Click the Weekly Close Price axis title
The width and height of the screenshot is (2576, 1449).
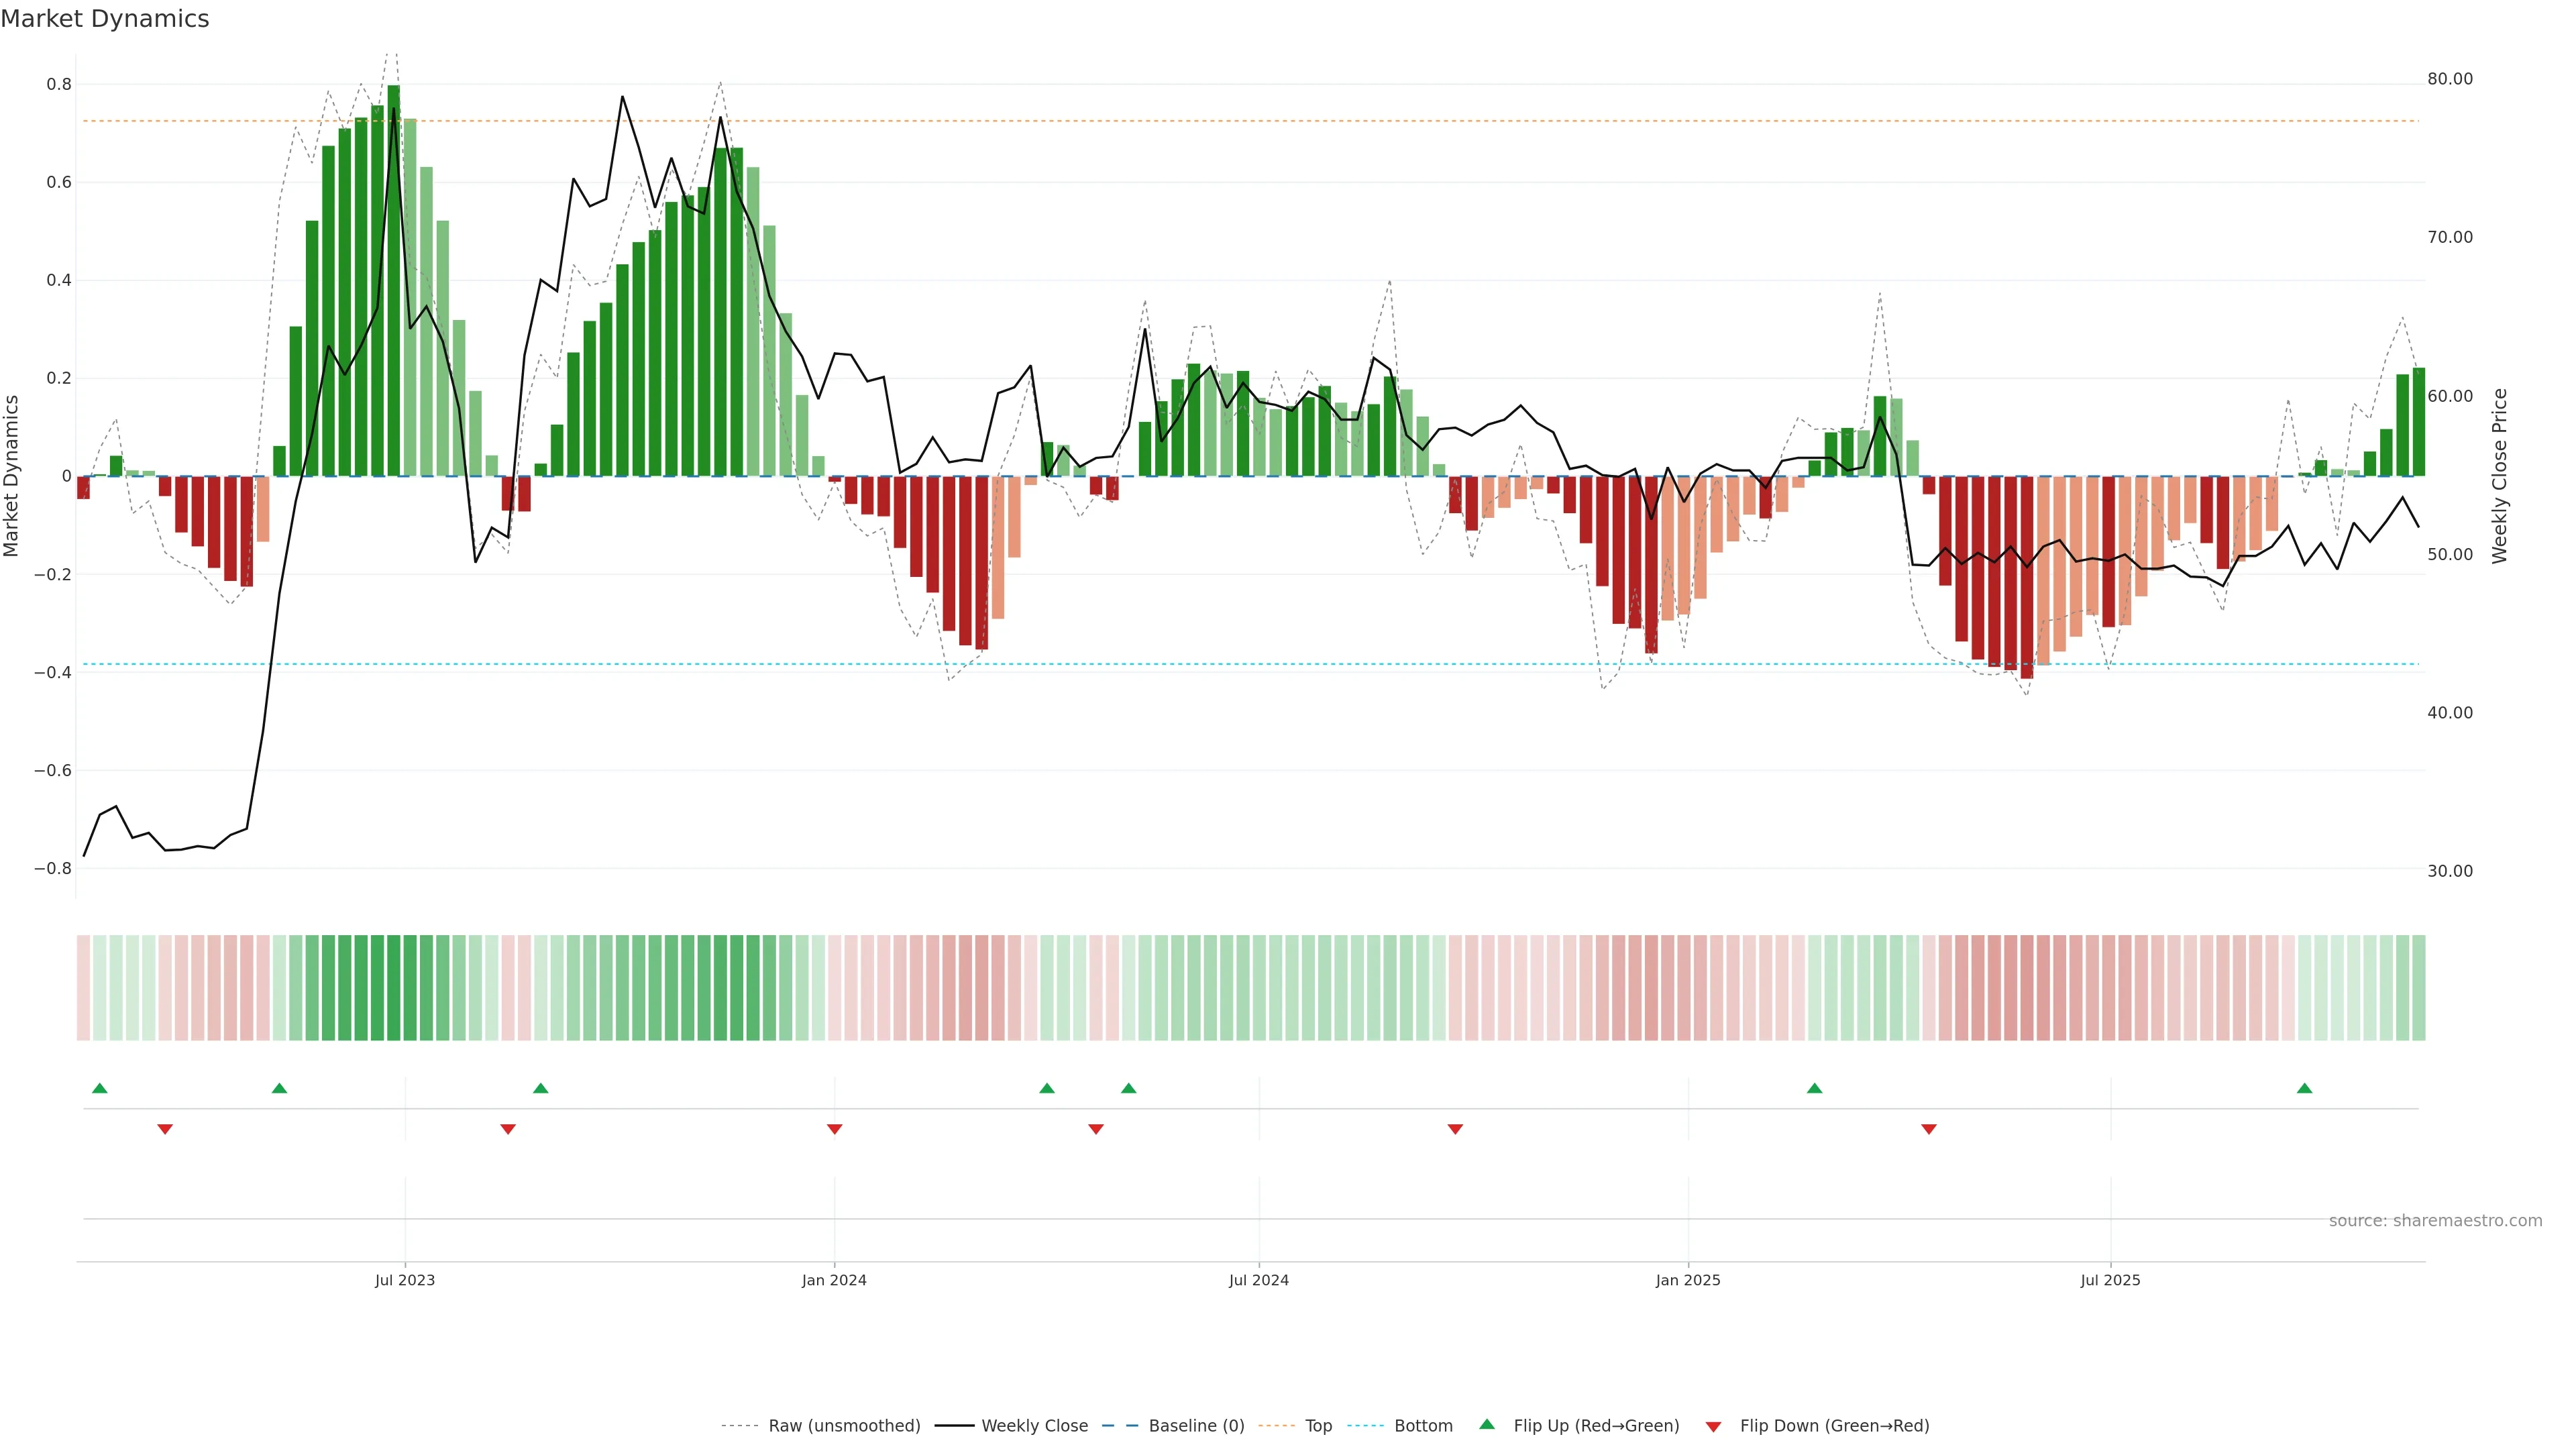(2499, 476)
